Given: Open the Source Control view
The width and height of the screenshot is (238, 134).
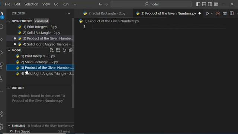Looking at the screenshot, I should tap(1, 40).
